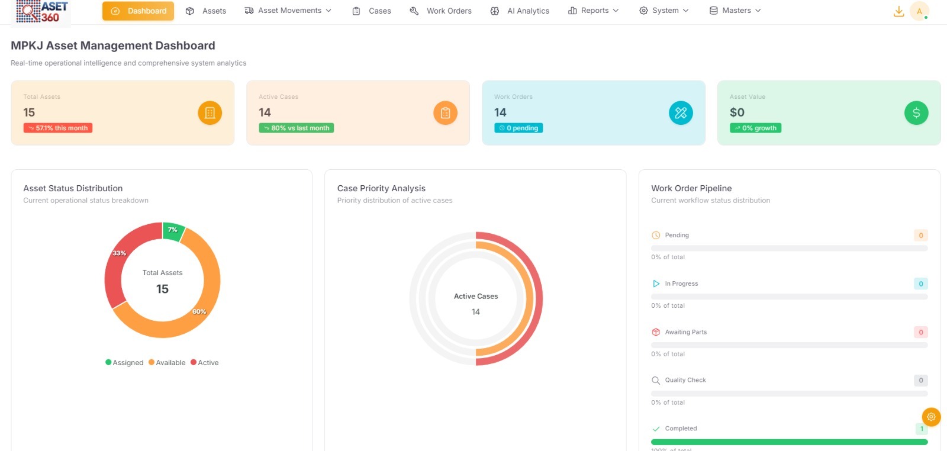
Task: Expand the Asset Movements dropdown
Action: click(288, 11)
